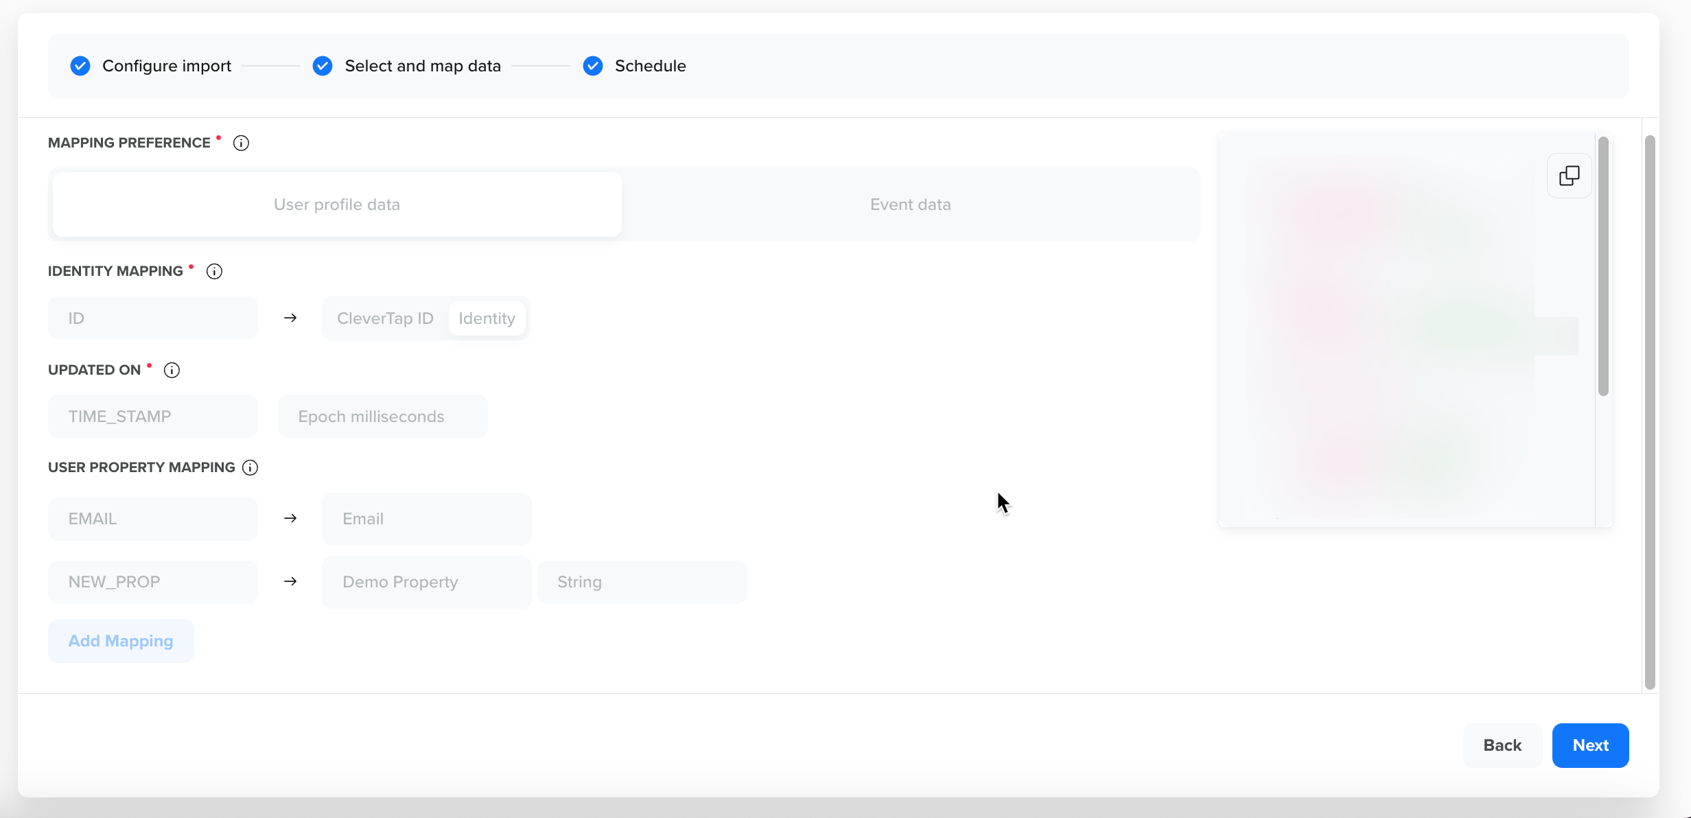Open the Identity Mapping info tooltip

tap(214, 271)
